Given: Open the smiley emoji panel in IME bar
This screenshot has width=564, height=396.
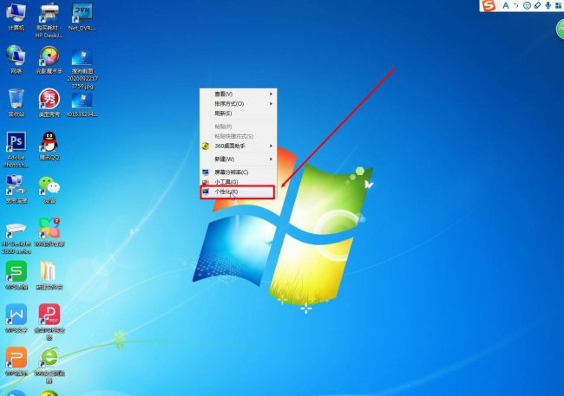Looking at the screenshot, I should coord(527,5).
